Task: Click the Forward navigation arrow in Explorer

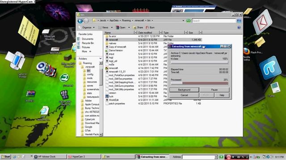Action: click(x=86, y=21)
